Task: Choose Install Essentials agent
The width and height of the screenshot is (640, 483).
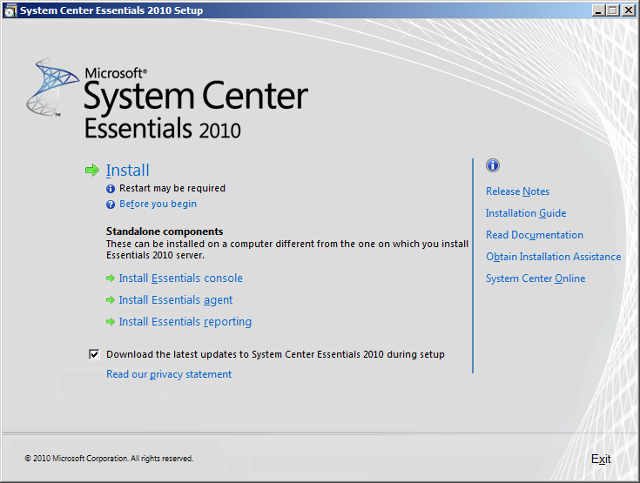Action: coord(175,300)
